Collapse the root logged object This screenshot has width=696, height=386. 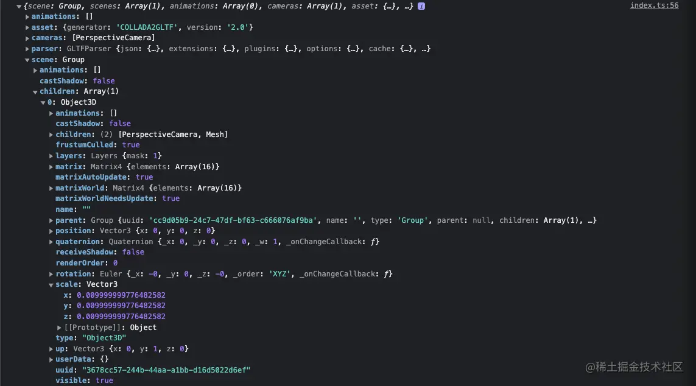[19, 6]
